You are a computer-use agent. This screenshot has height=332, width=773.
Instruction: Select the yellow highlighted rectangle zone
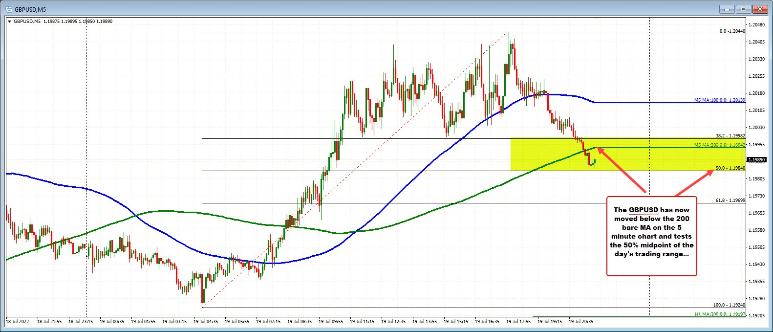pyautogui.click(x=627, y=155)
